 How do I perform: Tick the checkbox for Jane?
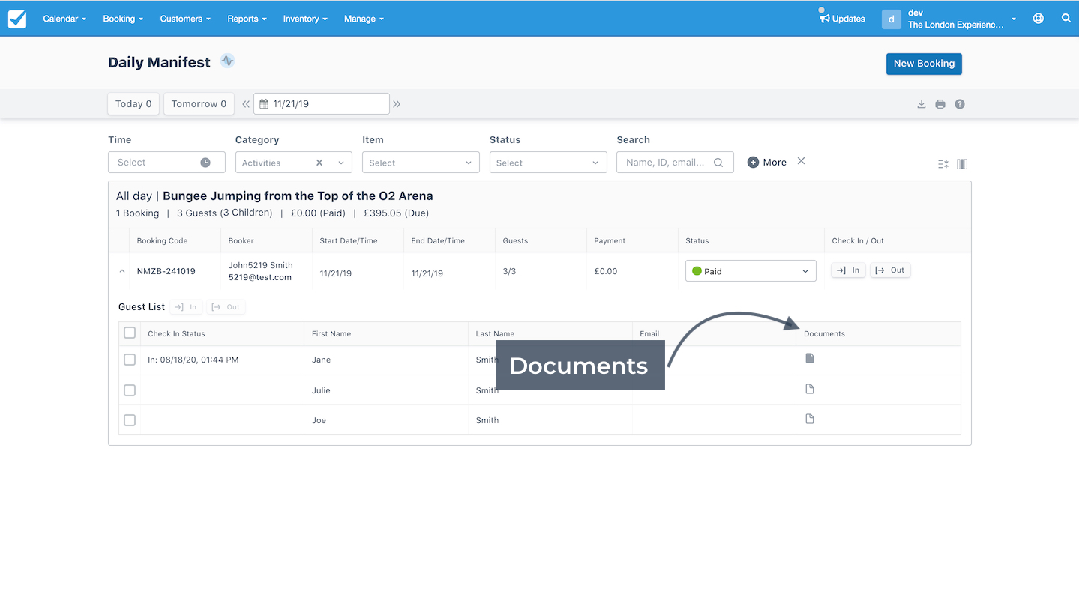click(130, 360)
